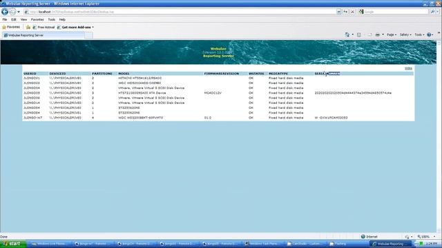The height and width of the screenshot is (248, 442).
Task: Click the WDC WD3200BEKT model cell
Action: (x=141, y=118)
